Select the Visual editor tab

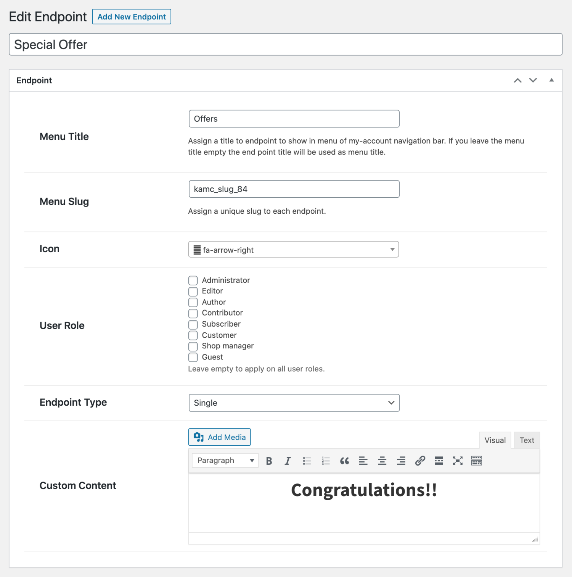[x=495, y=440]
